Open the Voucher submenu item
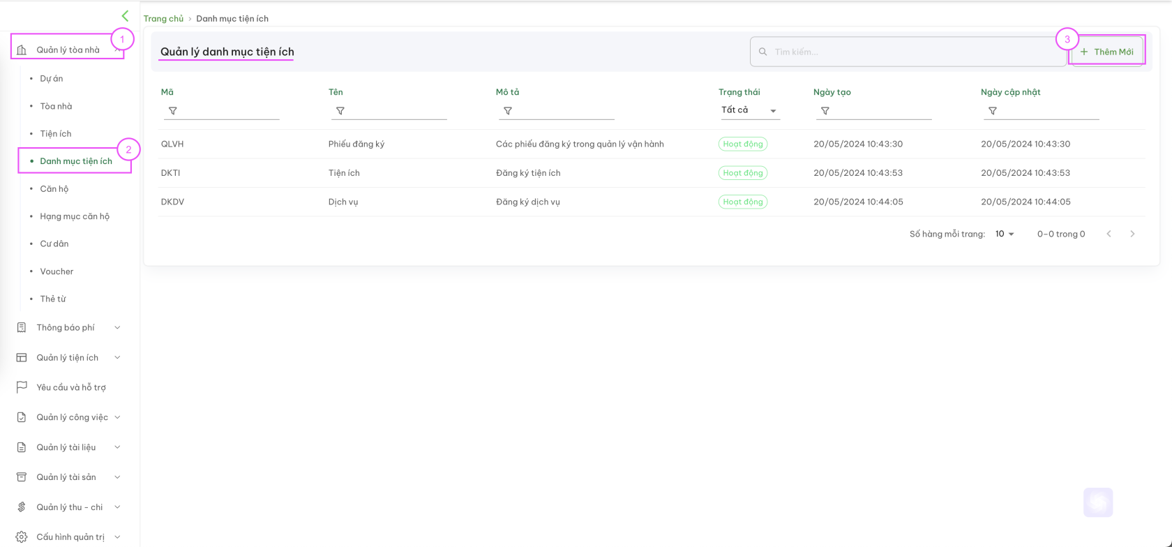The image size is (1172, 547). (x=57, y=271)
